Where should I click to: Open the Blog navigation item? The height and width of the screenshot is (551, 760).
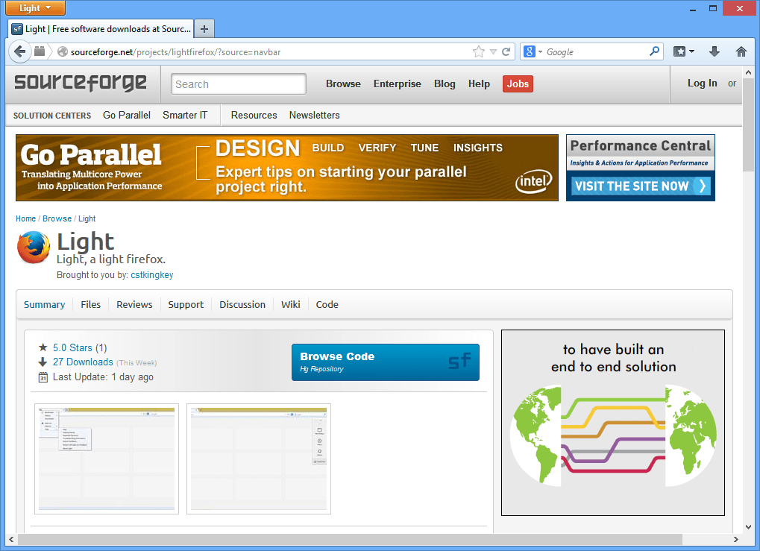(x=445, y=84)
